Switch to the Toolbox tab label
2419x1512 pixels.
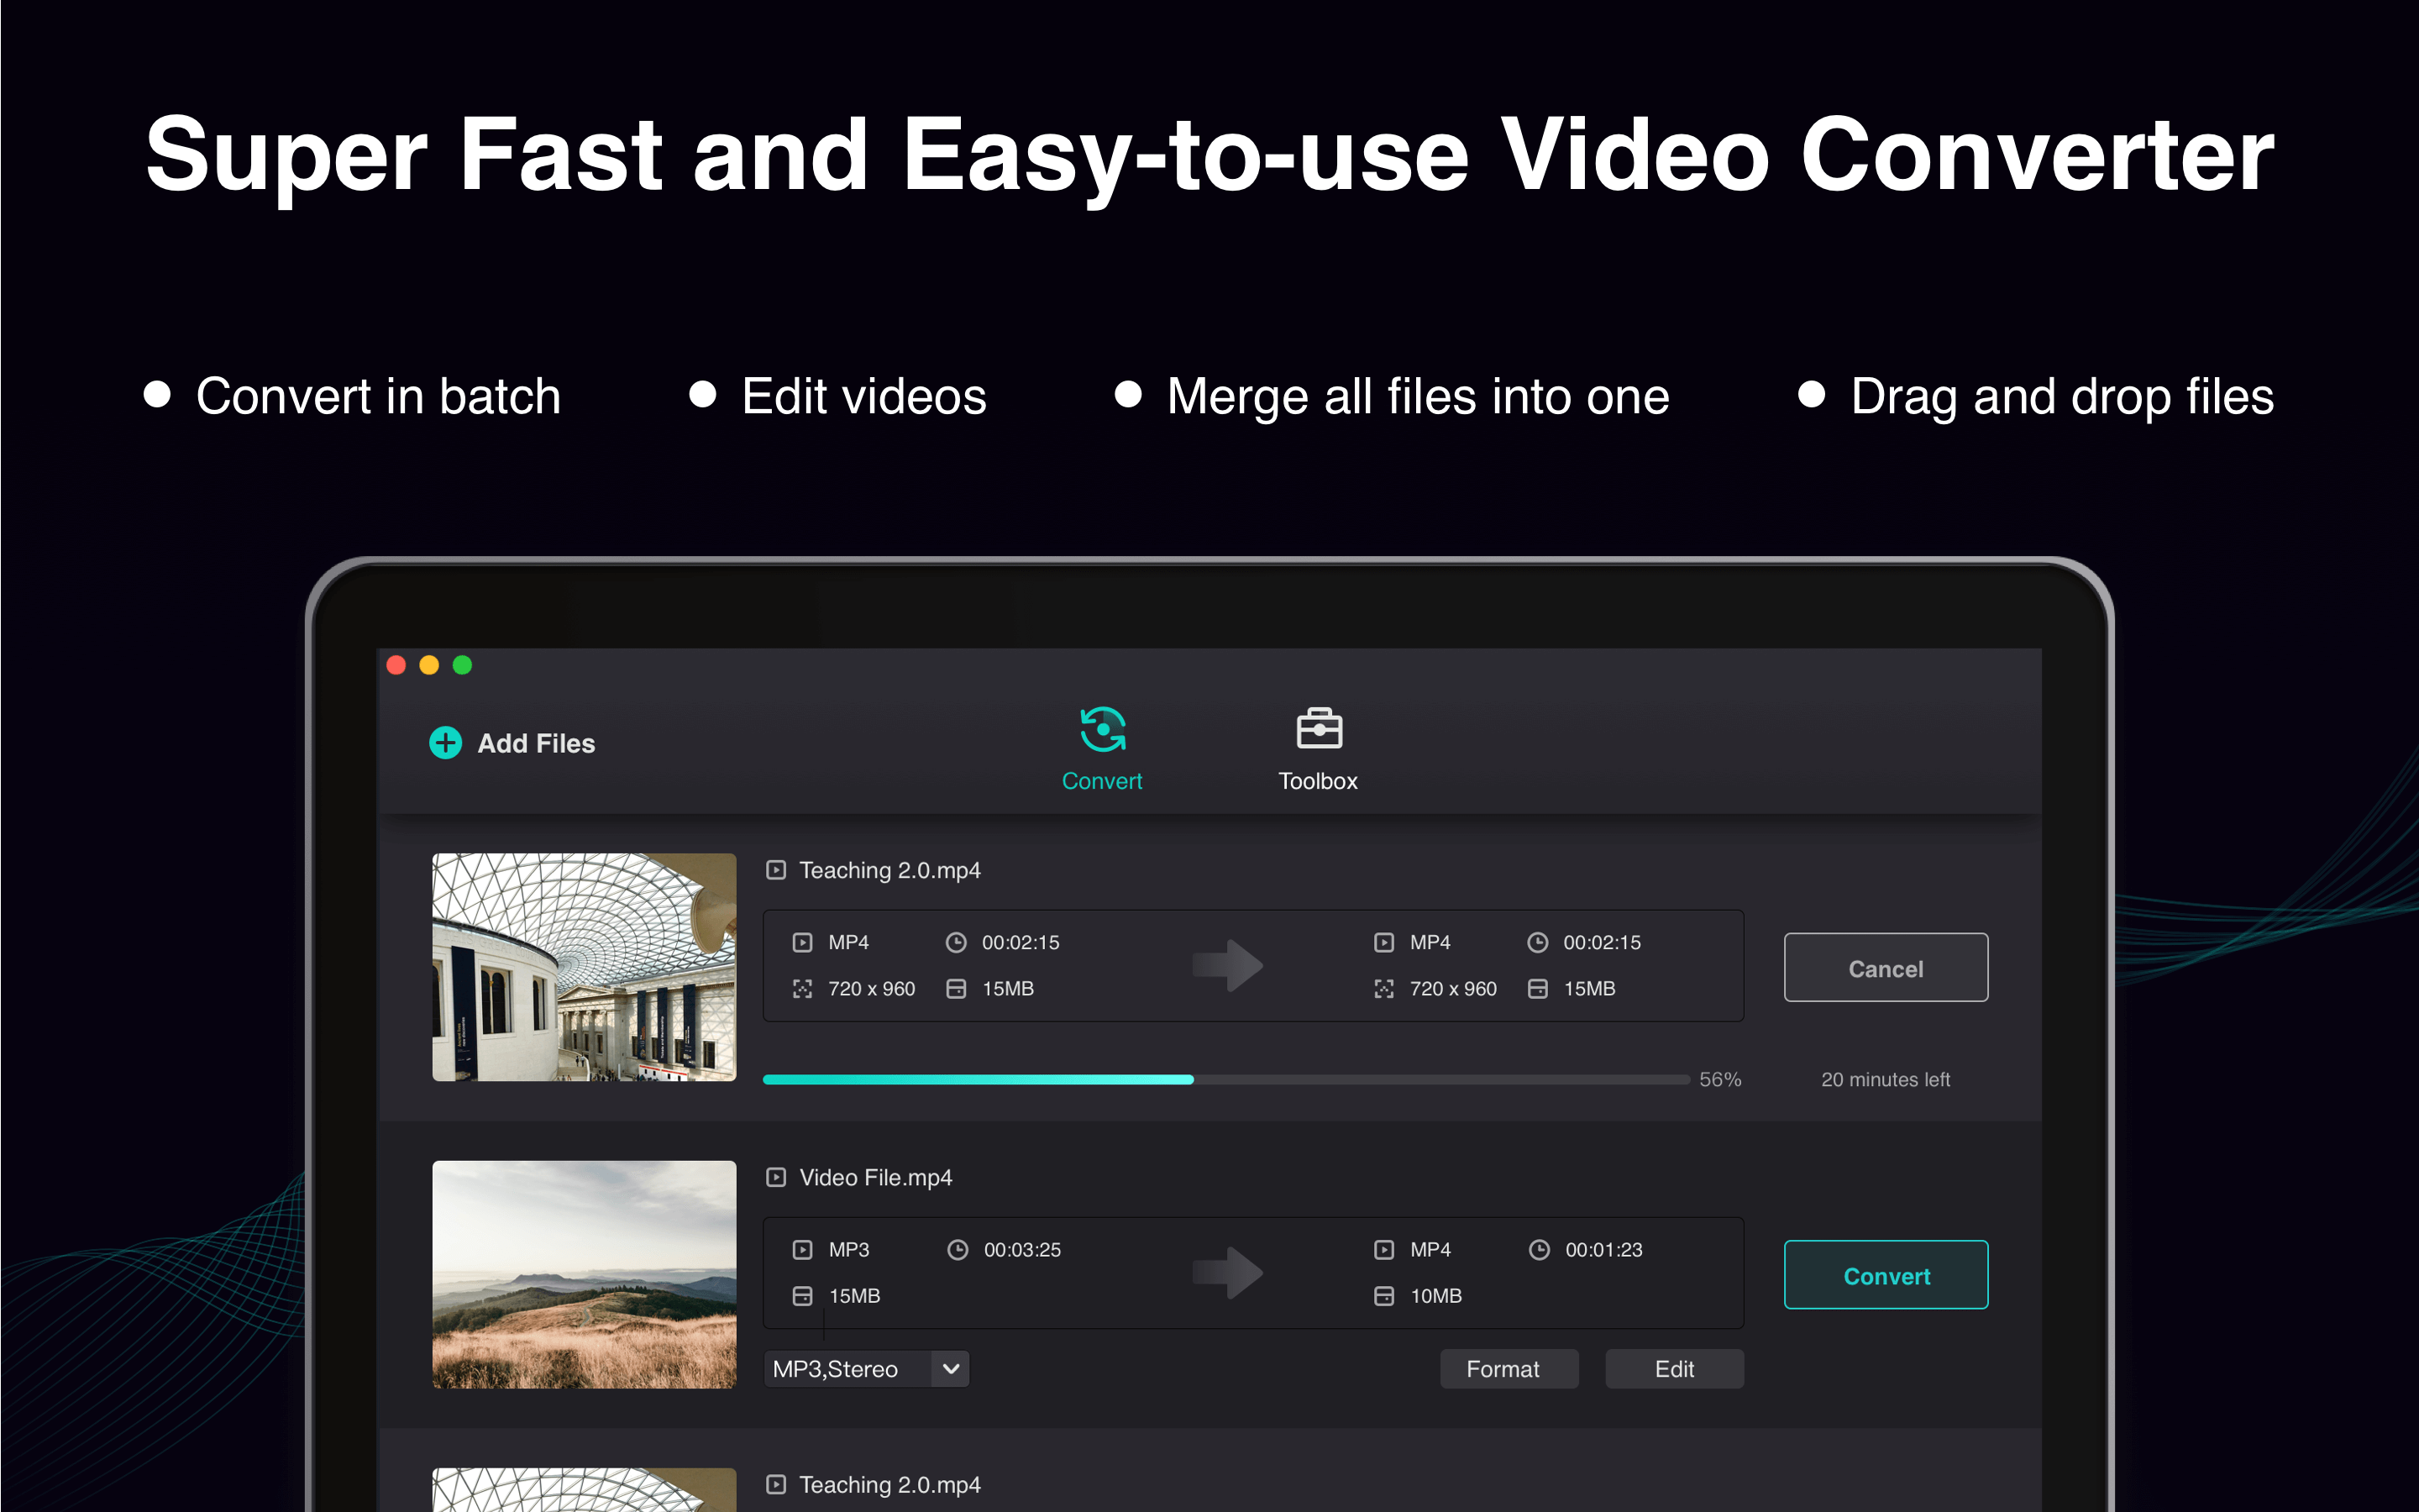pyautogui.click(x=1318, y=781)
